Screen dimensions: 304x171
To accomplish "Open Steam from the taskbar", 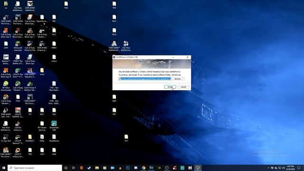I will pyautogui.click(x=89, y=168).
